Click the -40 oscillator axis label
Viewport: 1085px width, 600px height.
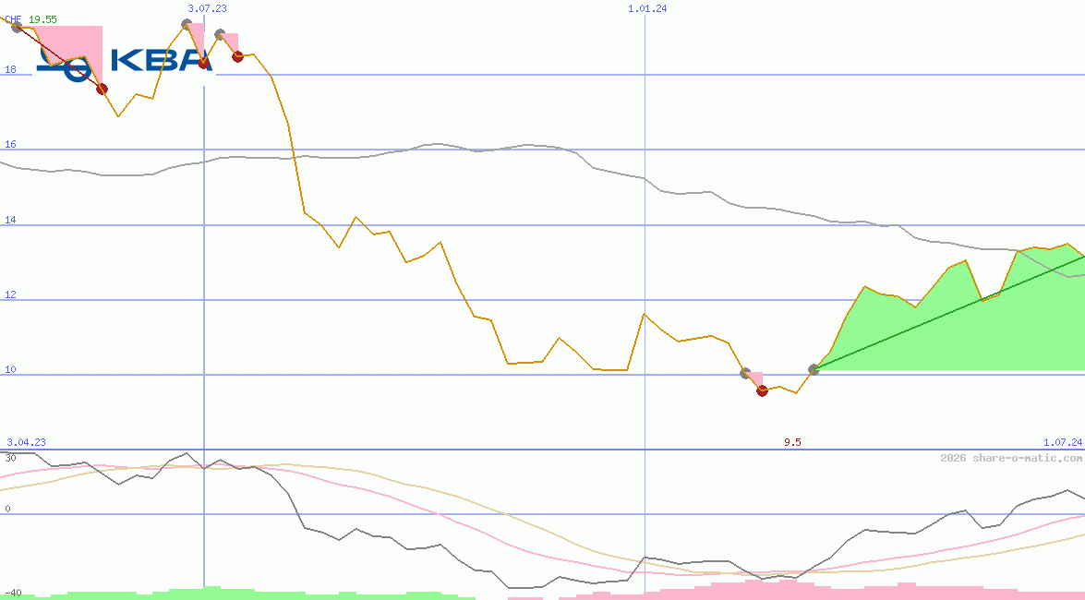12,592
